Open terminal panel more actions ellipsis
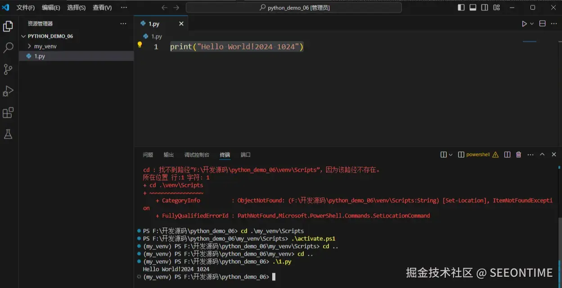Image resolution: width=562 pixels, height=288 pixels. 531,155
